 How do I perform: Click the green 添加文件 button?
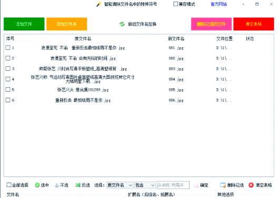click(x=24, y=24)
